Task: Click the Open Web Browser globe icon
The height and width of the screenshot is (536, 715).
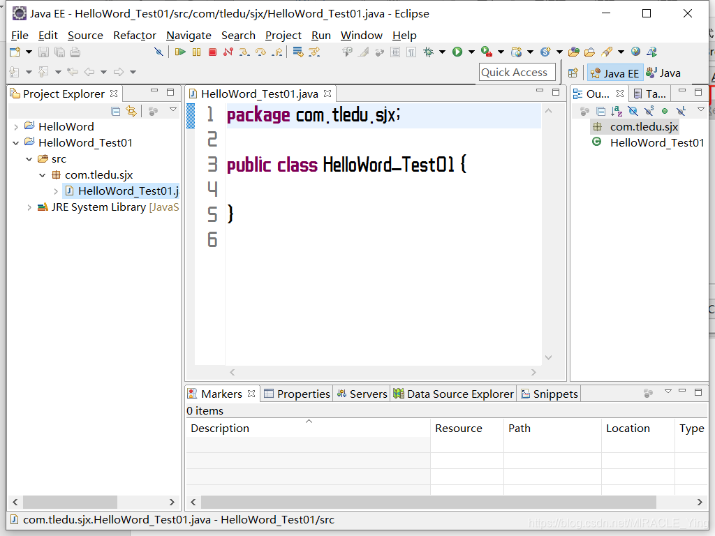Action: click(635, 52)
